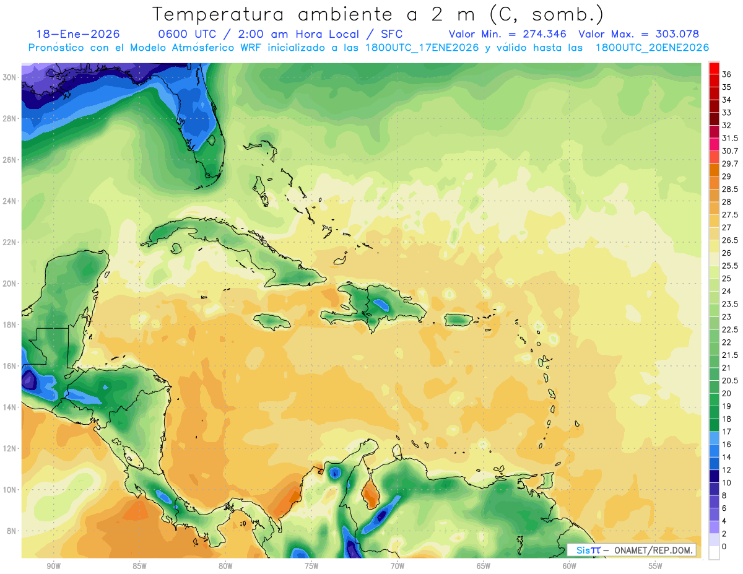Click legend value "17"
743x574 pixels.
727,432
